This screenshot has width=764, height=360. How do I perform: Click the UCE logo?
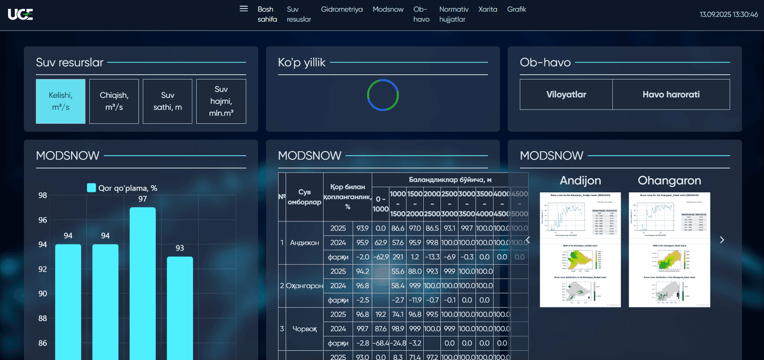(x=20, y=14)
